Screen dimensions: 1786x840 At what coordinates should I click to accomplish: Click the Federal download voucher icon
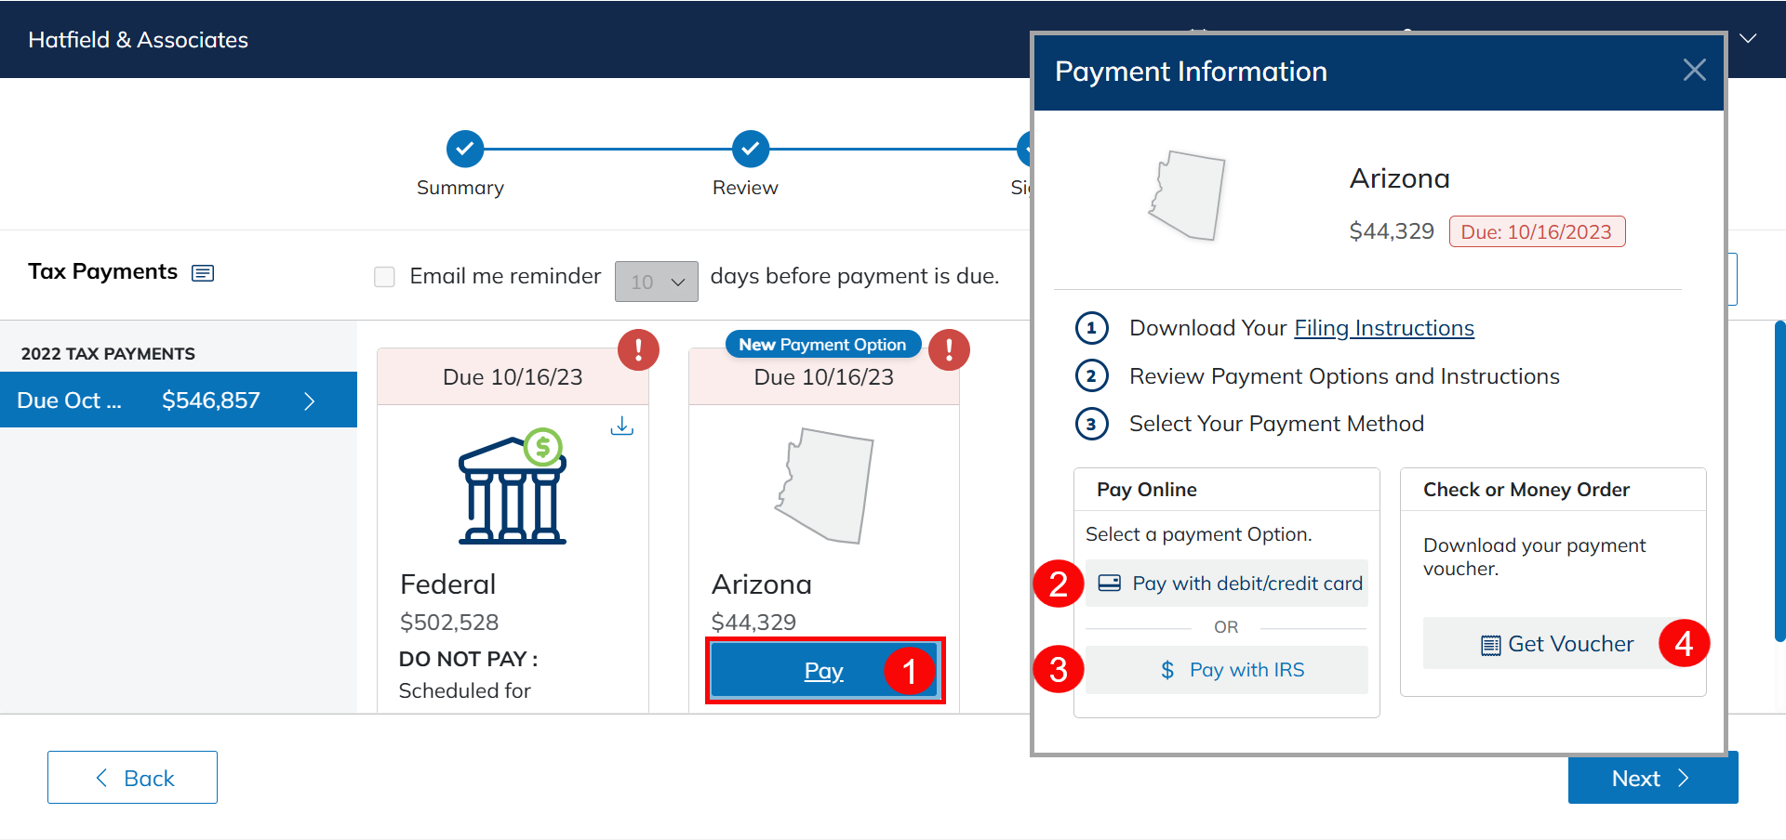coord(621,426)
